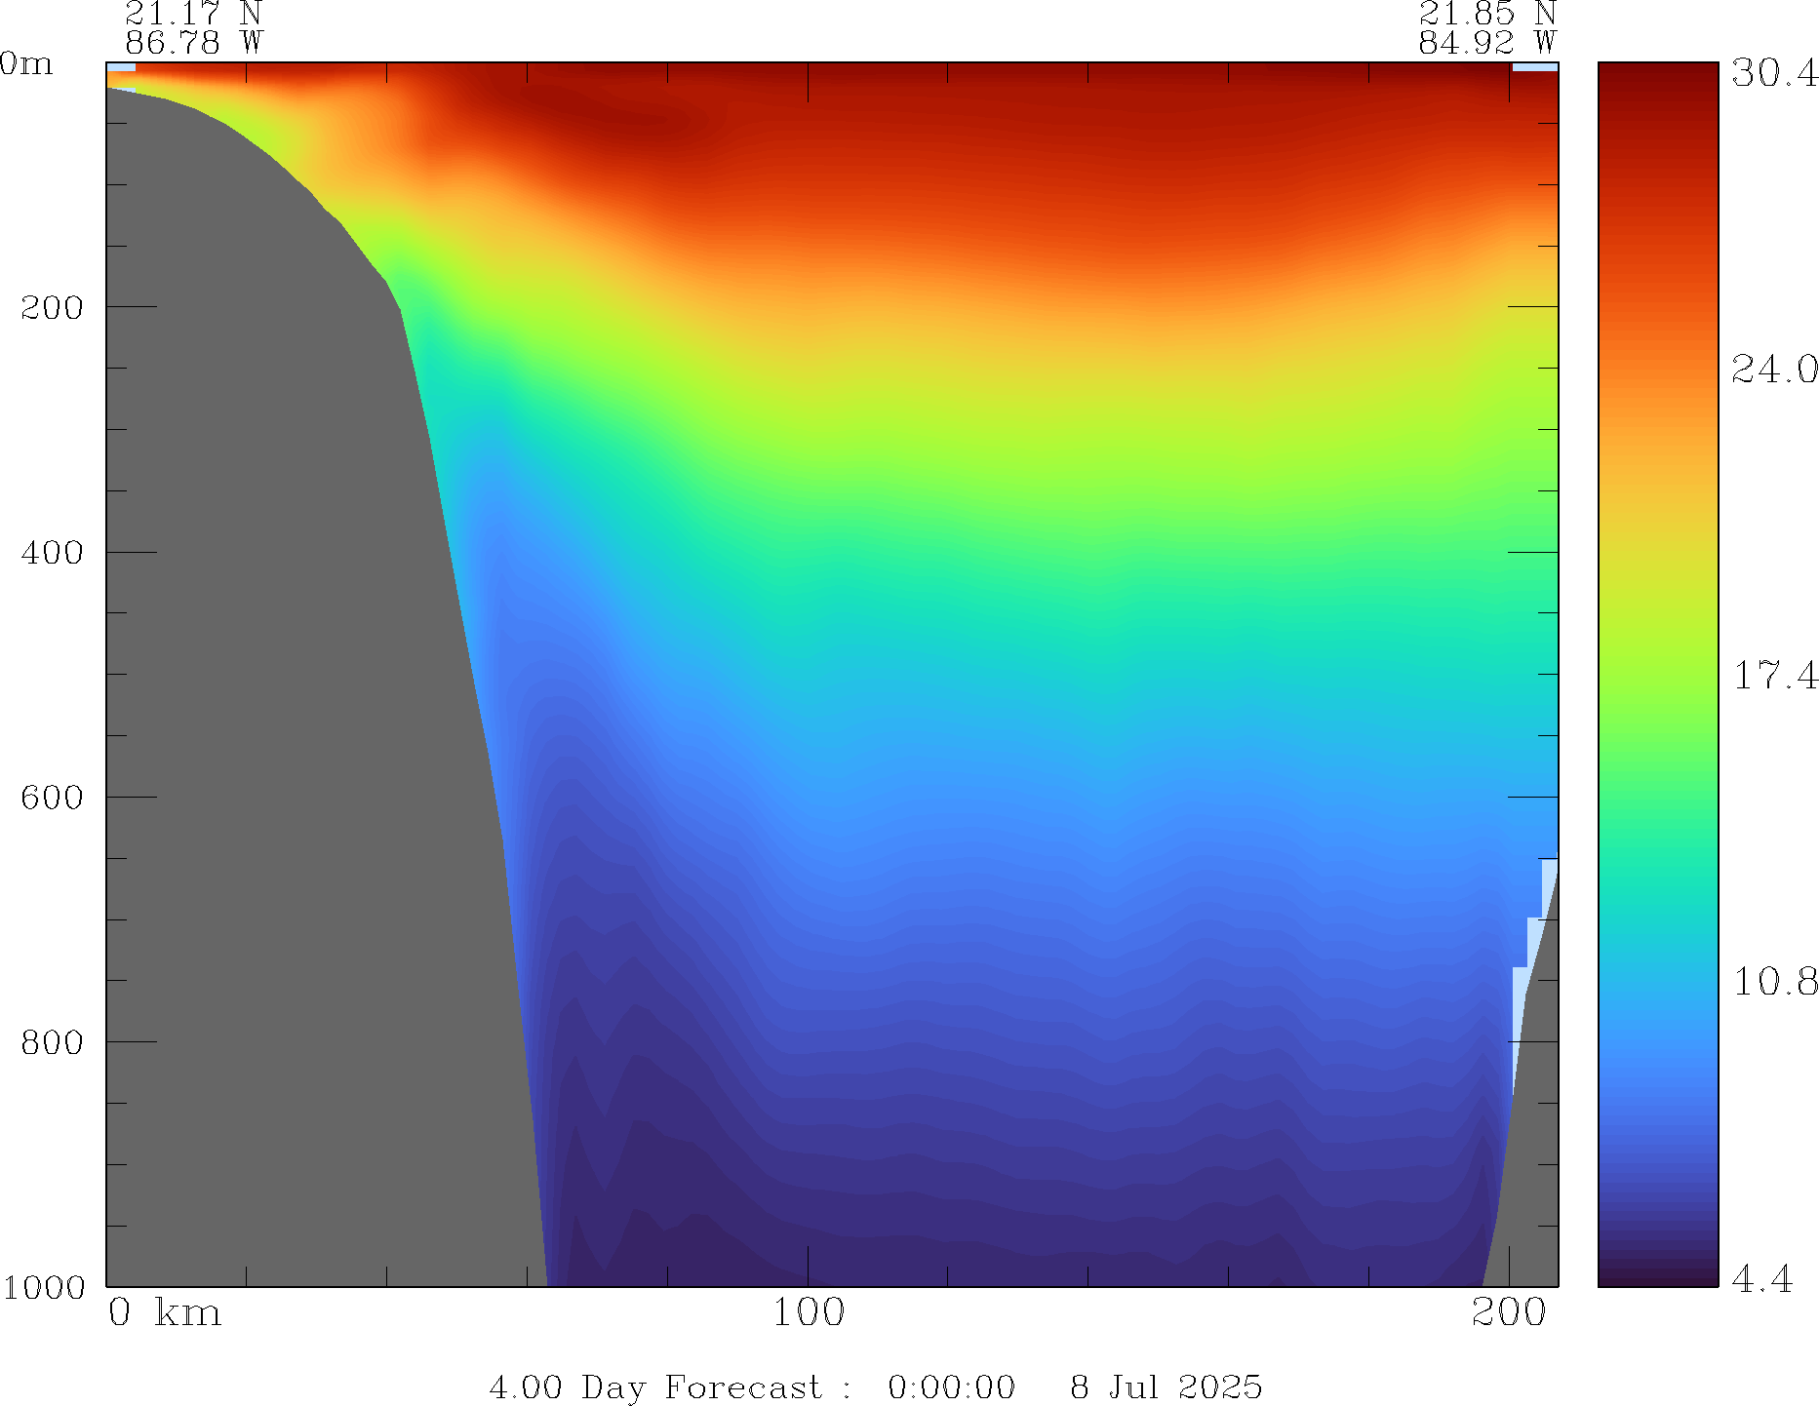
Task: Pick the dark red top of colorbar
Action: [x=1657, y=78]
